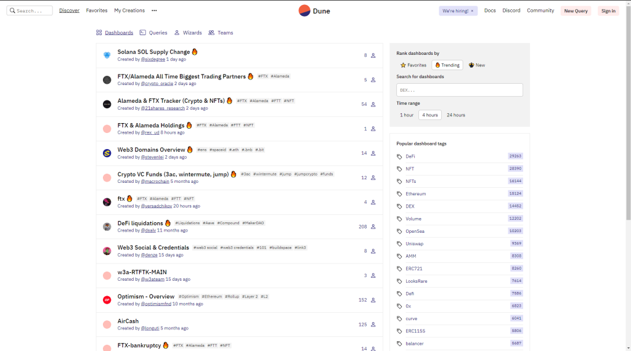
Task: Open the Ethereum popular tag
Action: coord(416,194)
